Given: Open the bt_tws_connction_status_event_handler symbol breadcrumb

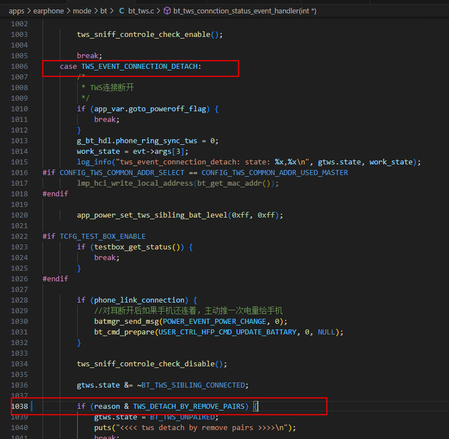Looking at the screenshot, I should pos(244,11).
